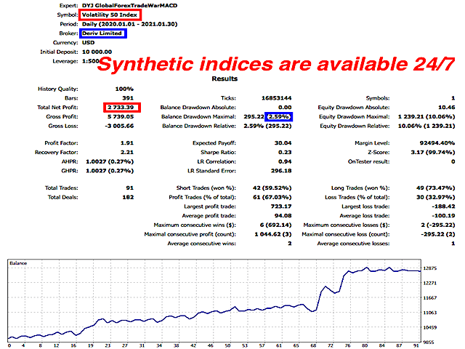Select the Ticks value 16853144

click(x=276, y=98)
